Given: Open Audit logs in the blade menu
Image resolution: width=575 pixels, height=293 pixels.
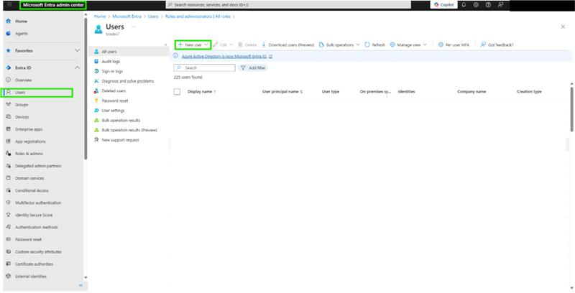Looking at the screenshot, I should pyautogui.click(x=111, y=62).
